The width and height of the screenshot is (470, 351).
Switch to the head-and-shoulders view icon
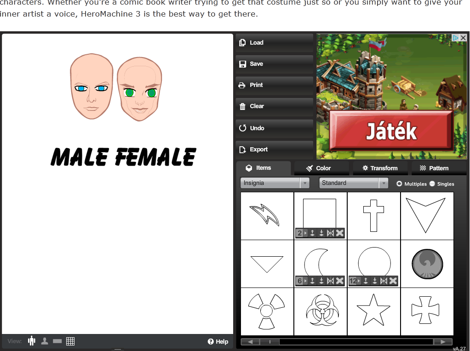pos(45,341)
